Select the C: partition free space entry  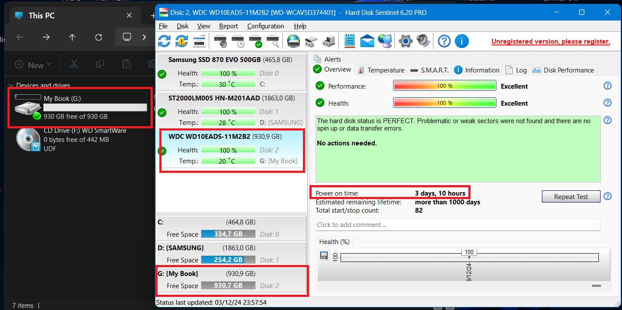pos(232,228)
